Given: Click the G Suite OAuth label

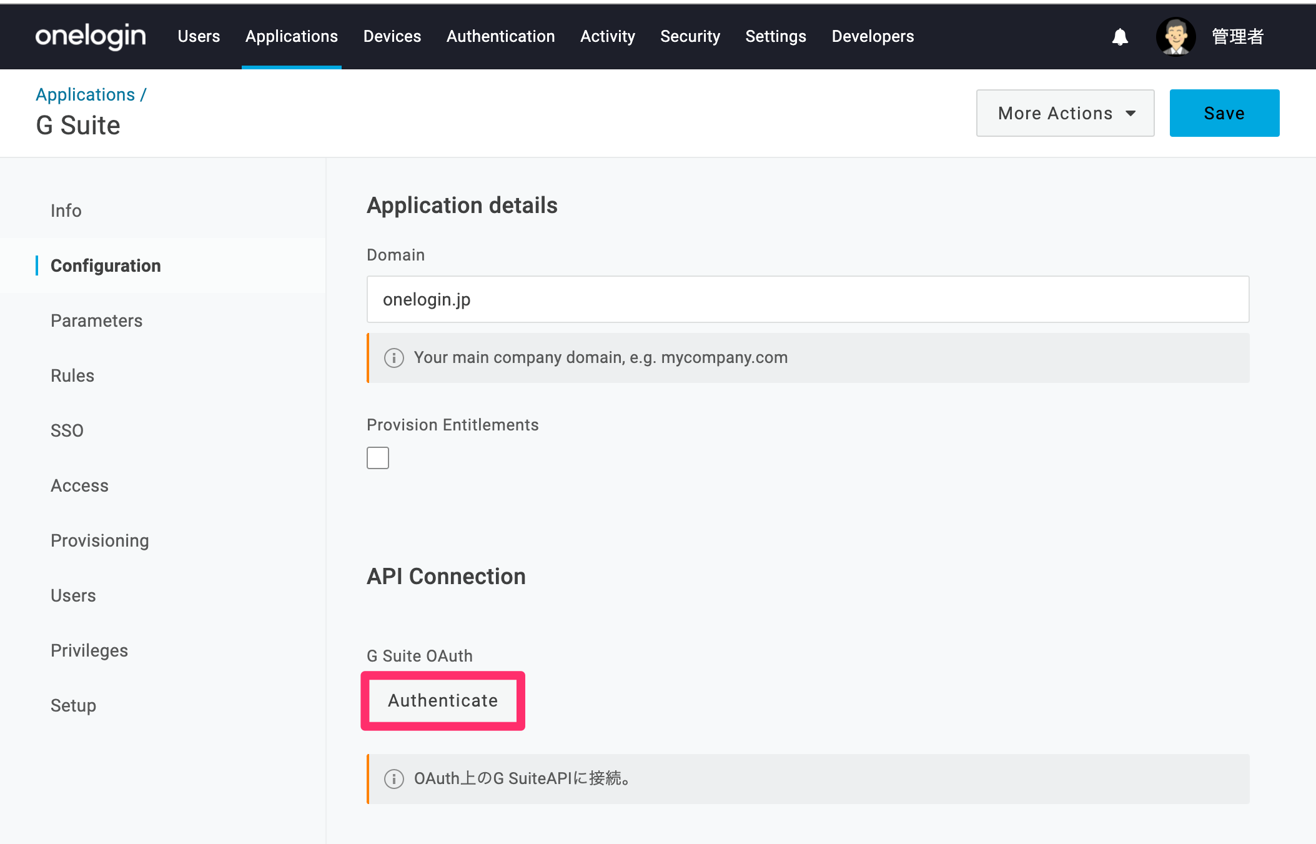Looking at the screenshot, I should pos(420,656).
